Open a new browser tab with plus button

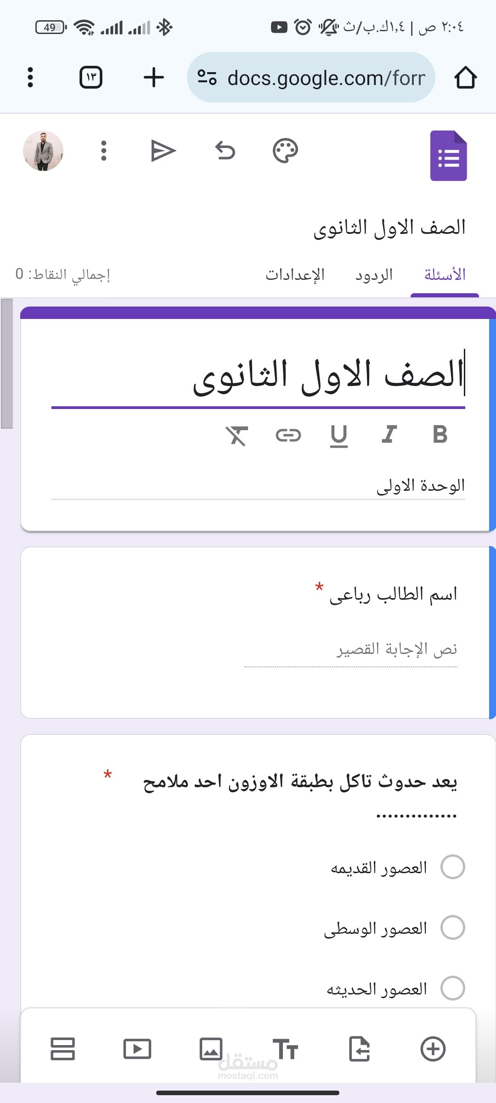point(153,77)
